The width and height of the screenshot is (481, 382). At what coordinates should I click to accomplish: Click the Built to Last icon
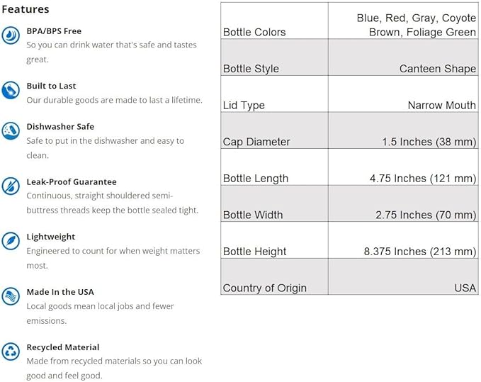(x=11, y=91)
